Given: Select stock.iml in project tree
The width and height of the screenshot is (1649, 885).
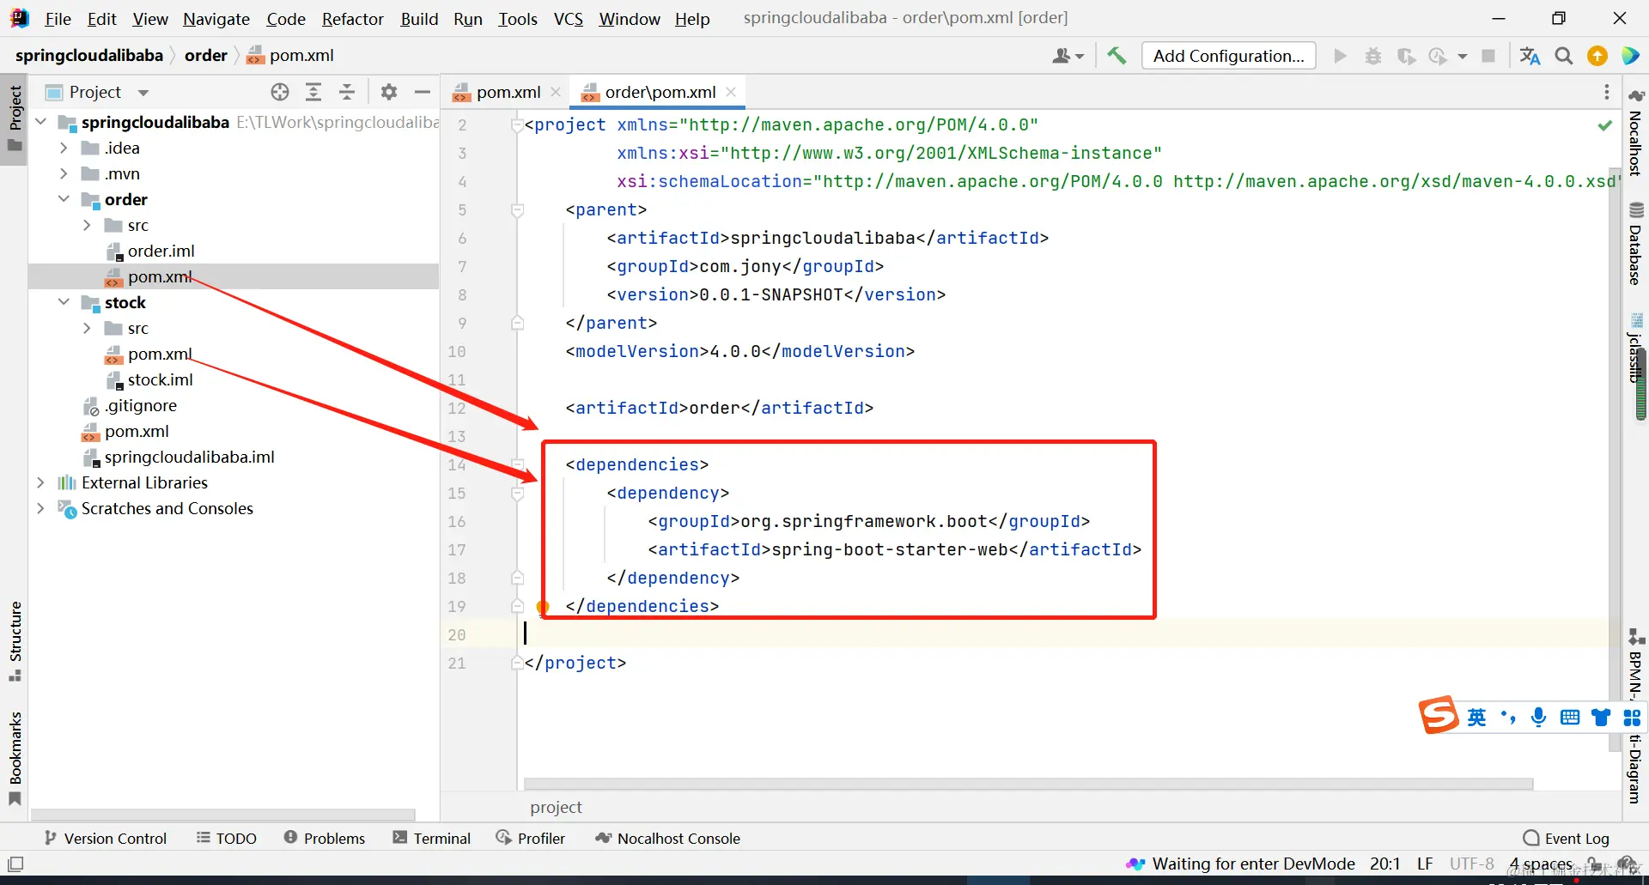Looking at the screenshot, I should (x=160, y=379).
